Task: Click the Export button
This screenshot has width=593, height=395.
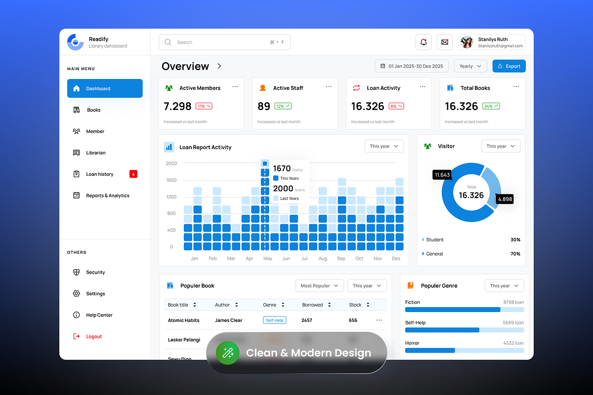Action: point(509,66)
